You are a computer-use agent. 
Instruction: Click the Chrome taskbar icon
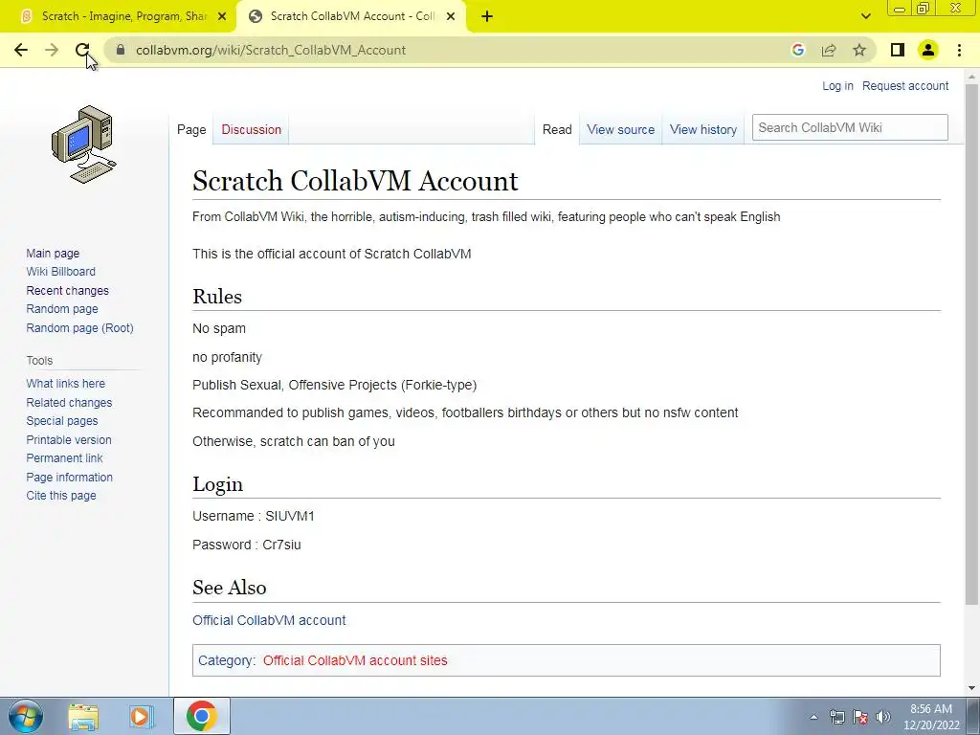pos(201,716)
